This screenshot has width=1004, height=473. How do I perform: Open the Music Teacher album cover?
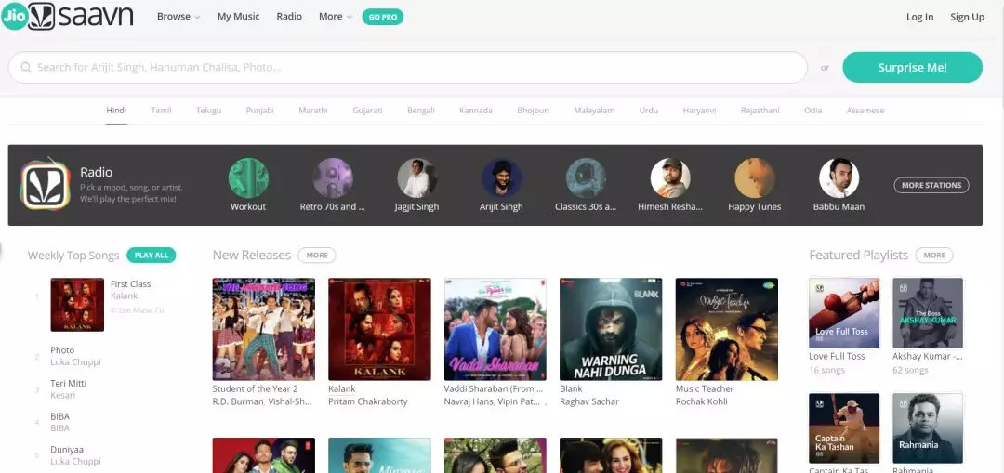click(727, 329)
